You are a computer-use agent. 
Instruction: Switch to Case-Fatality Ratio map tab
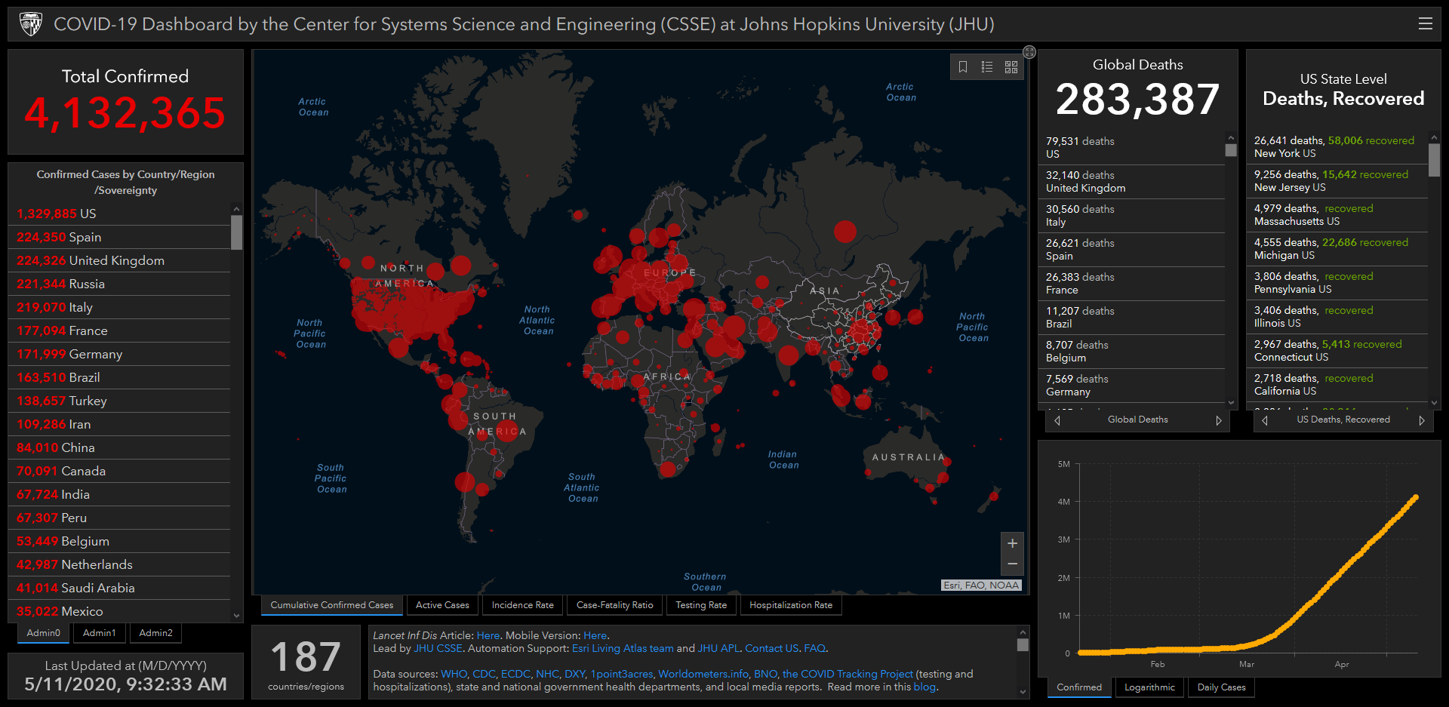pos(615,605)
